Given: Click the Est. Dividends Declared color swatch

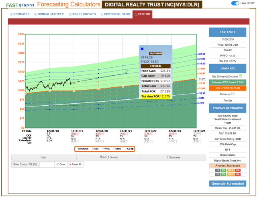Looking at the screenshot, I should point(241,76).
